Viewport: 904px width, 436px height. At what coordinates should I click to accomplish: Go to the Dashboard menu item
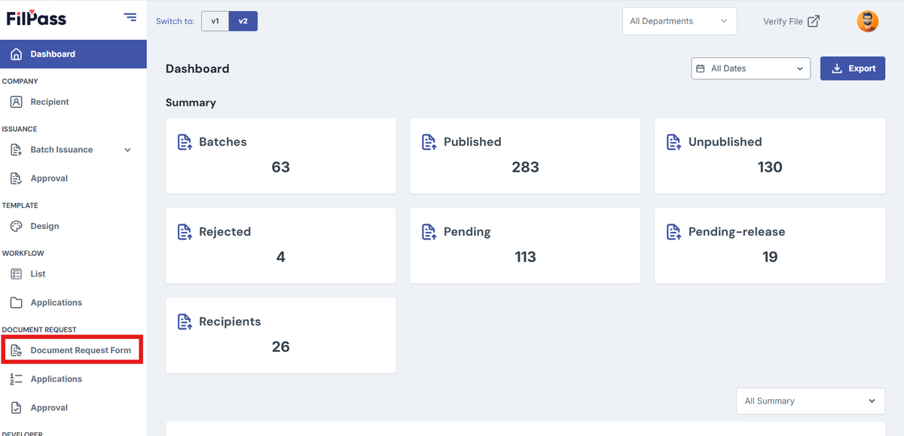pyautogui.click(x=73, y=54)
